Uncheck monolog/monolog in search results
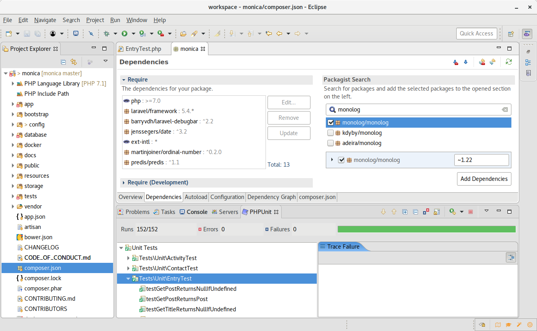 331,123
